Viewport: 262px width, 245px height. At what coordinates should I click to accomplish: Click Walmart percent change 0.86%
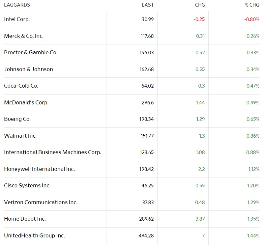point(253,136)
